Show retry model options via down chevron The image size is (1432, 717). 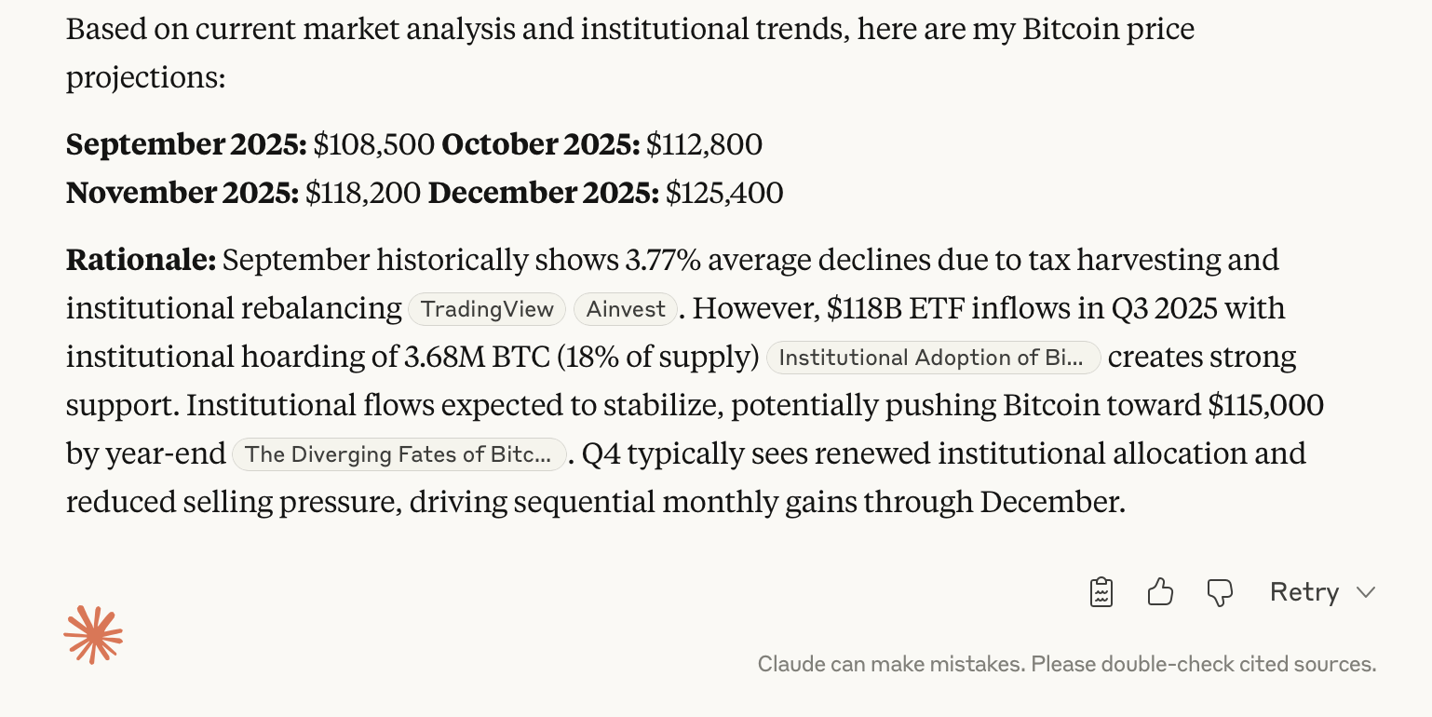tap(1367, 591)
